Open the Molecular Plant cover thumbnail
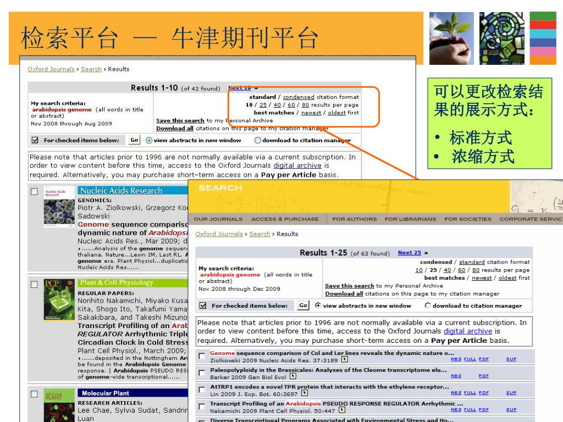The height and width of the screenshot is (422, 563). click(x=59, y=406)
